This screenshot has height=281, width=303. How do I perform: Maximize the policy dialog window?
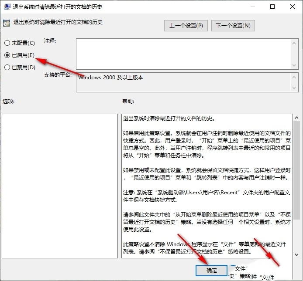click(272, 7)
